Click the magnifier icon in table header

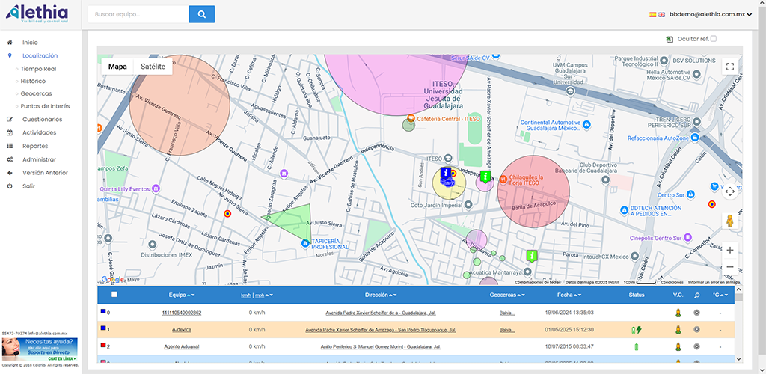[x=696, y=295]
